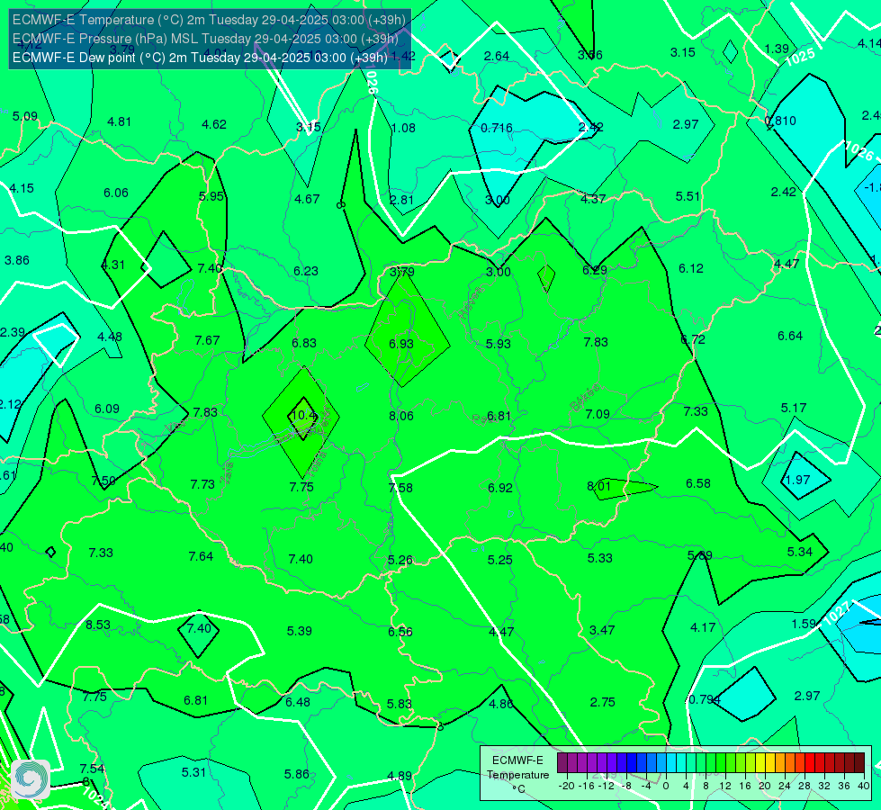The image size is (881, 810).
Task: Click the 4.81 temperature value
Action: tap(119, 122)
